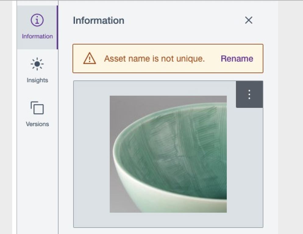Click Rename to fix the duplicate name
The width and height of the screenshot is (303, 234).
pos(237,58)
